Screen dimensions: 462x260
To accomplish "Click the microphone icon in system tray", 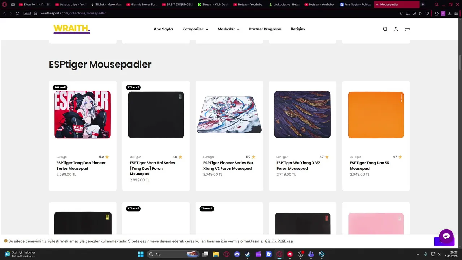I will 426,254.
